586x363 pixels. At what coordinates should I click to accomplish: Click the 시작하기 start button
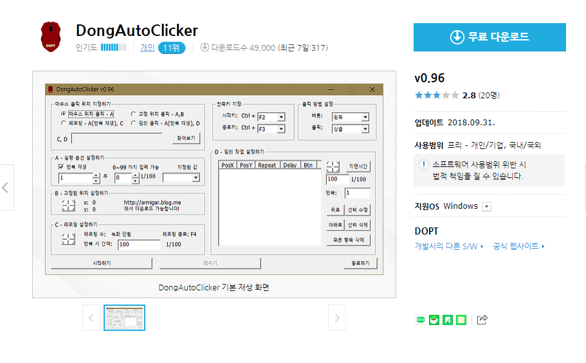pyautogui.click(x=101, y=263)
